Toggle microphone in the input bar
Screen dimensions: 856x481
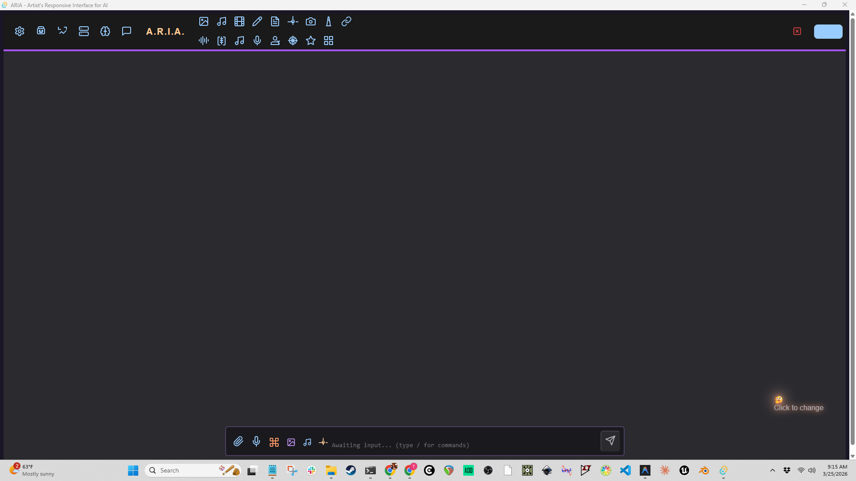tap(256, 441)
